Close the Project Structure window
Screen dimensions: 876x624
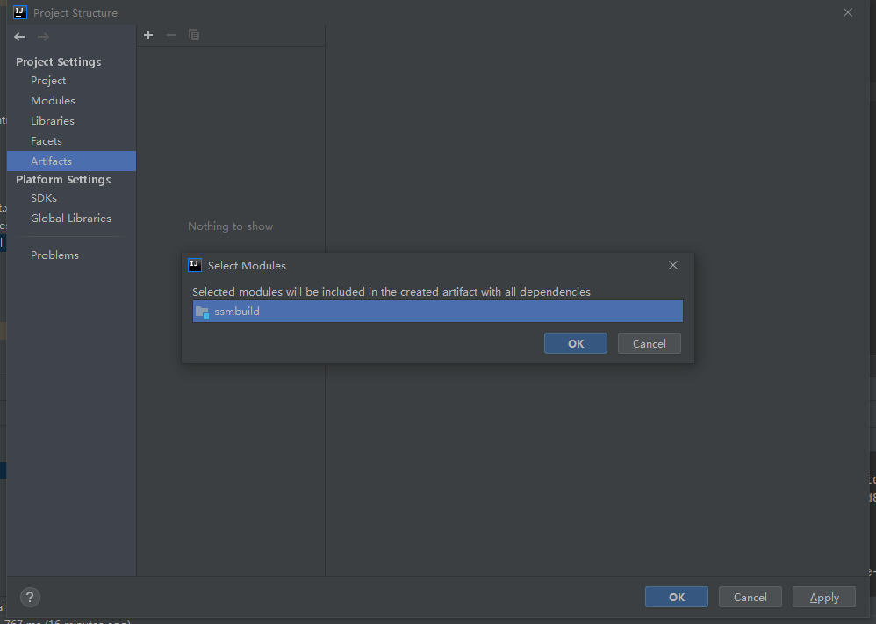(848, 12)
